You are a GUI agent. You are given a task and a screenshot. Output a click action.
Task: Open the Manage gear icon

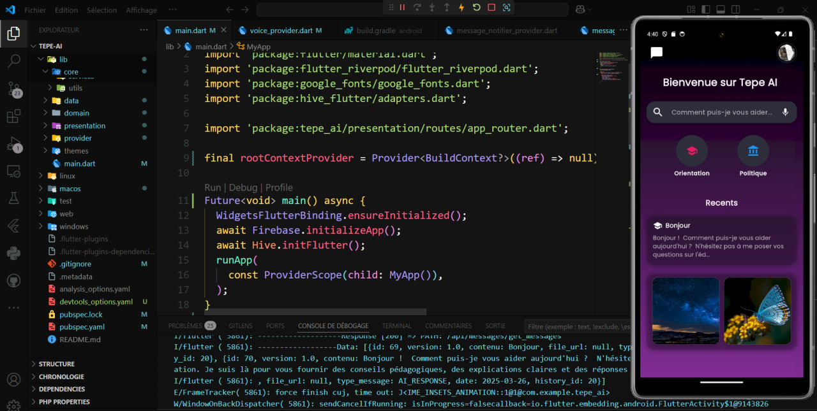pos(13,404)
